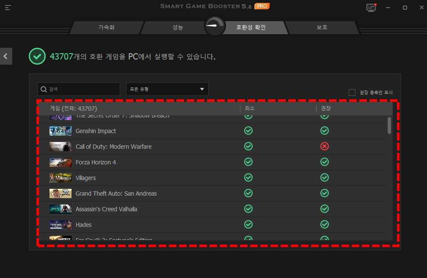Select Grand Theft Auto: San Andreas title
427x278 pixels.
116,194
